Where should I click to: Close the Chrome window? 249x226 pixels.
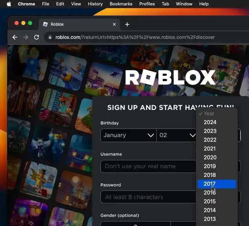tap(17, 23)
